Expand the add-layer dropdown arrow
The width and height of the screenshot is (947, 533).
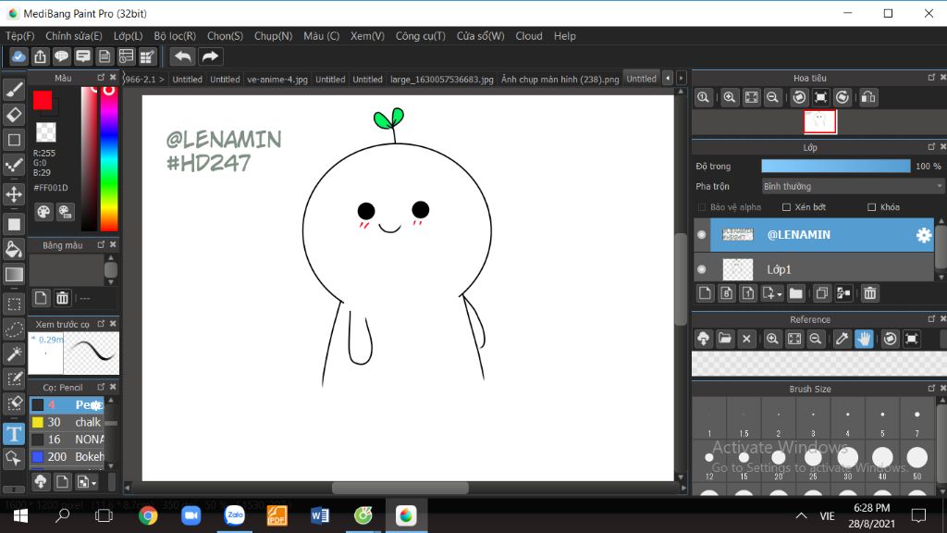click(x=780, y=294)
